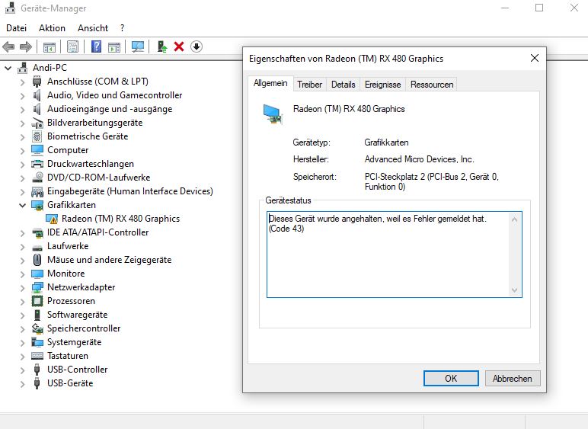Switch to the Ressourcen tab
Image resolution: width=588 pixels, height=429 pixels.
point(432,85)
